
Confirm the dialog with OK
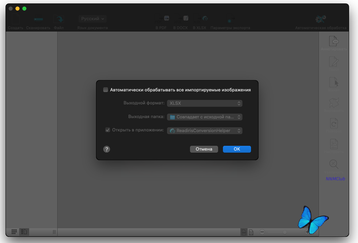[237, 149]
